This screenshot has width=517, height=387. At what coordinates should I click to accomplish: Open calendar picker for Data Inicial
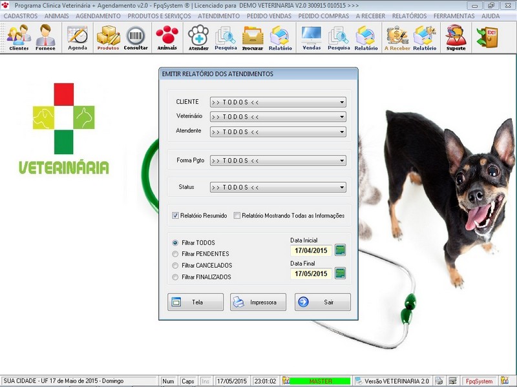click(340, 250)
